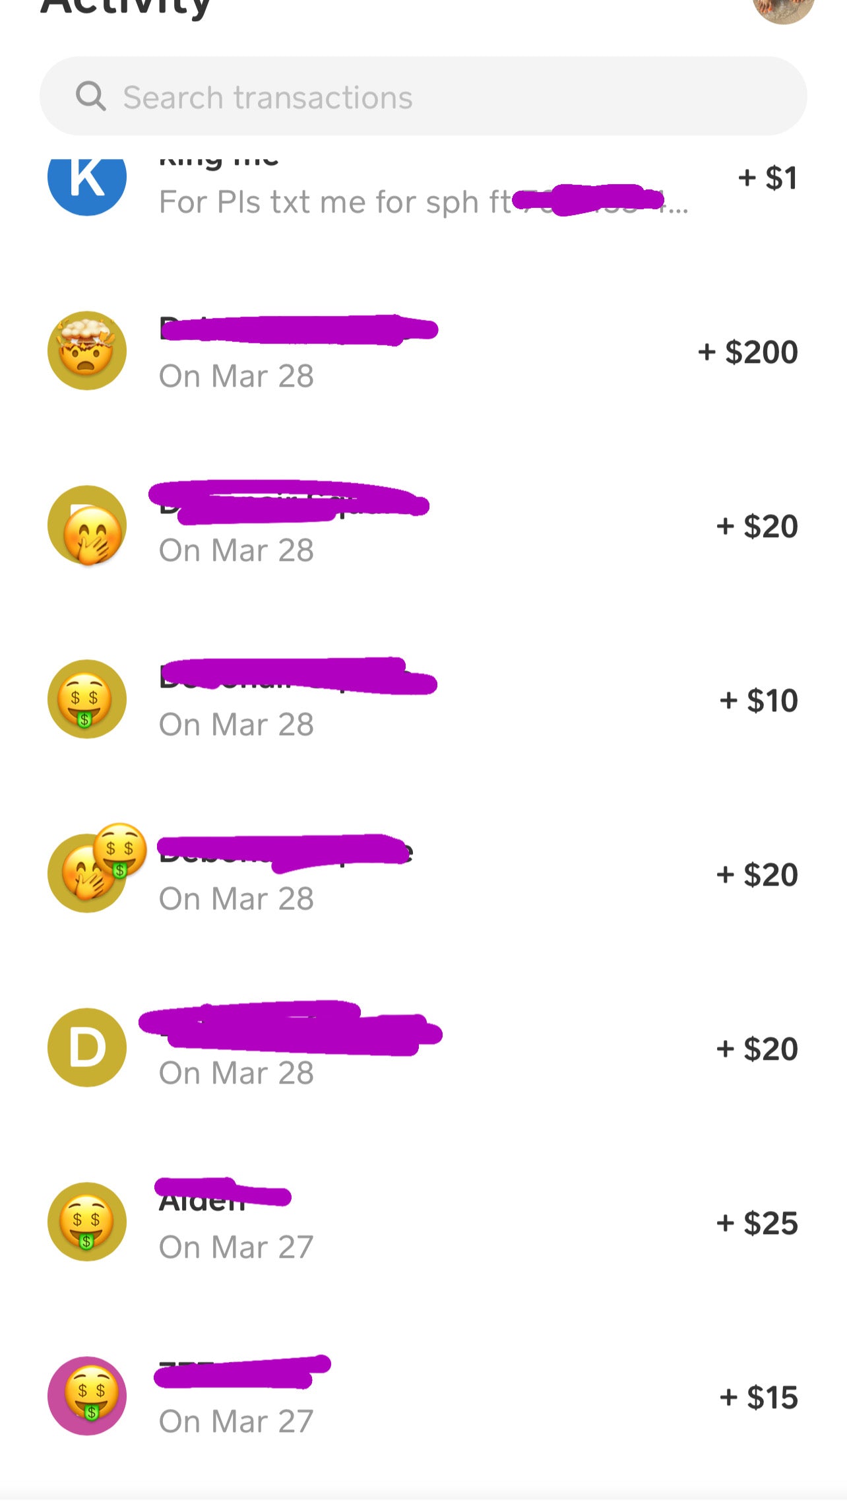Select the exploding-head emoji avatar
This screenshot has width=847, height=1506.
click(x=87, y=350)
